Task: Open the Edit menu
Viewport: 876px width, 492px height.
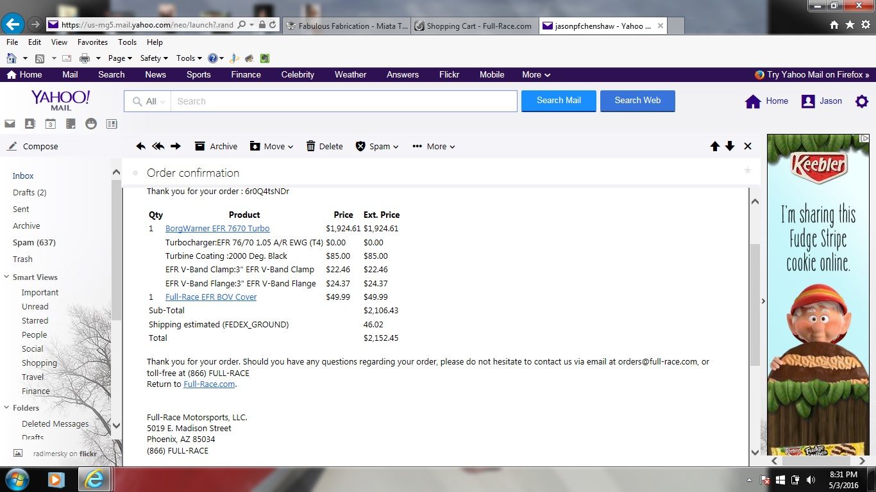Action: (x=35, y=42)
